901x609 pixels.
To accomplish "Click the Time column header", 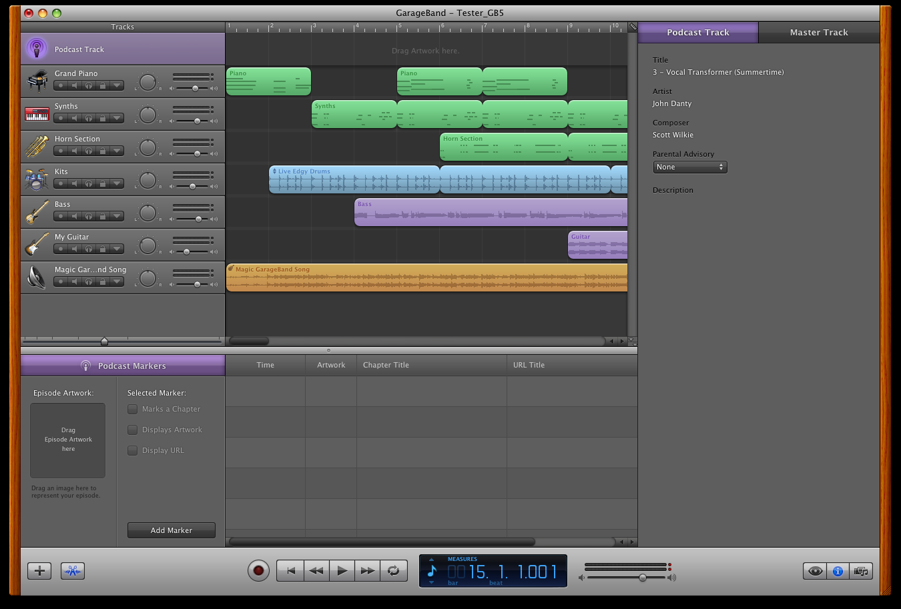I will [x=266, y=365].
